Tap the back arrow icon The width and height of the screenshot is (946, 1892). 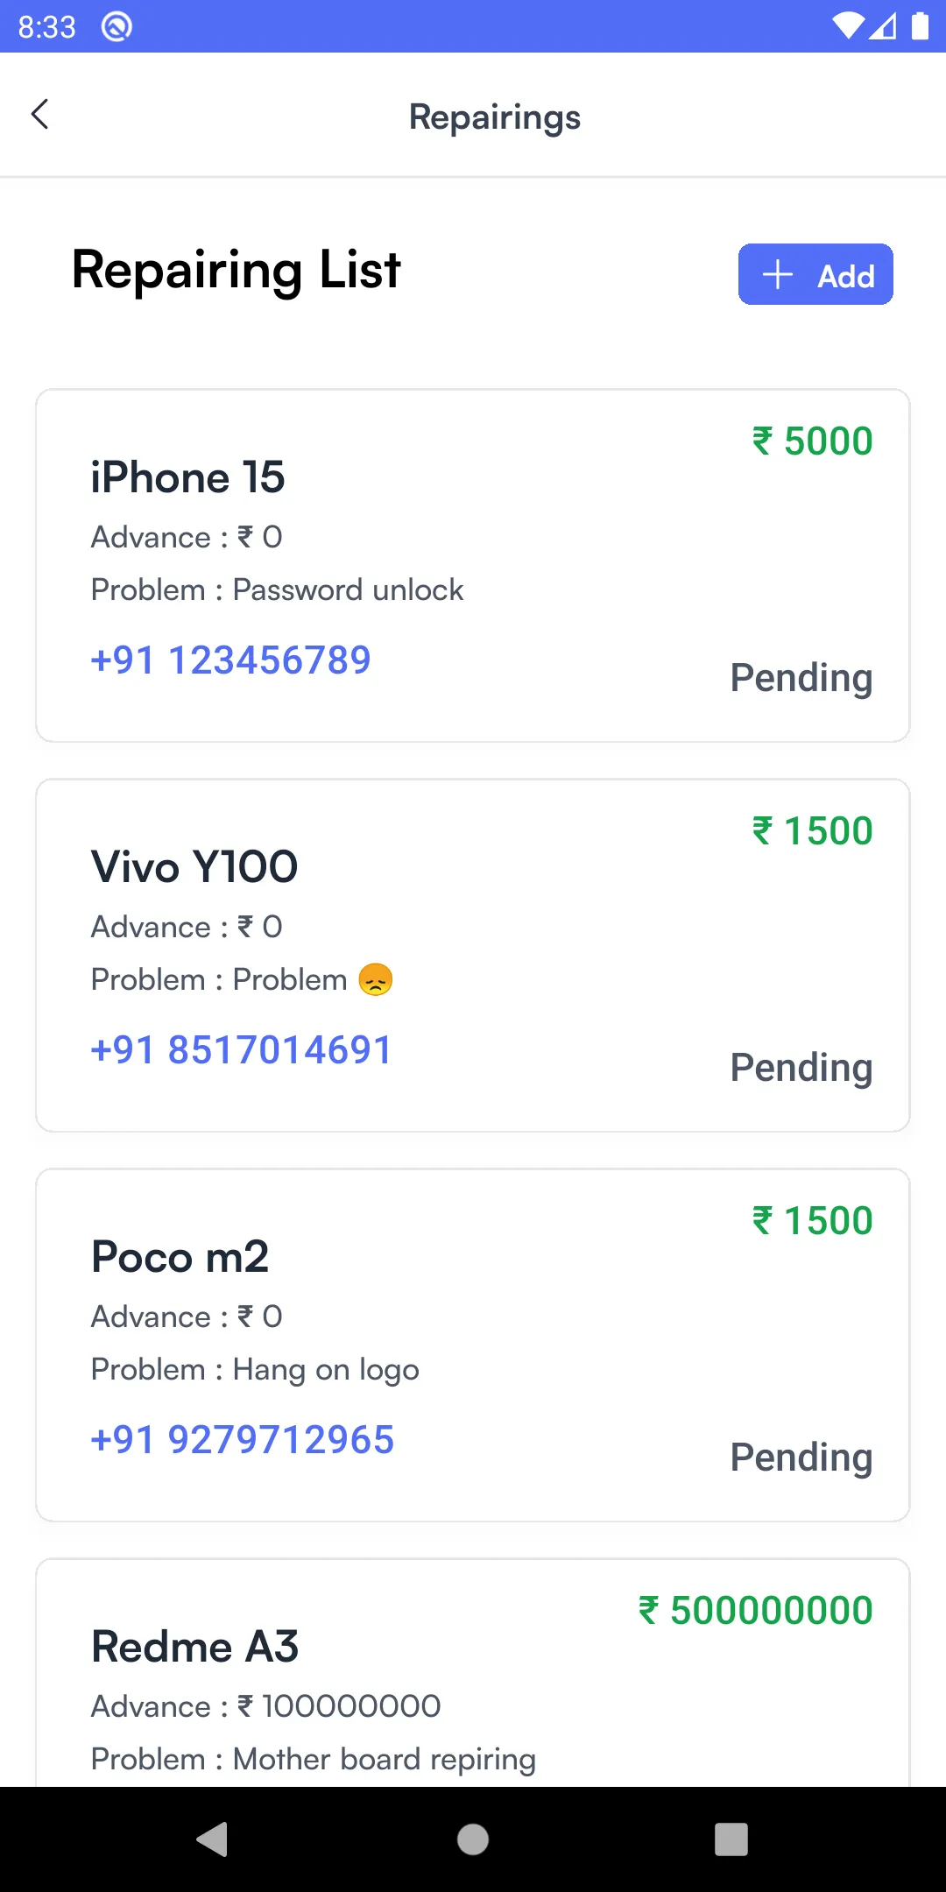click(x=40, y=115)
